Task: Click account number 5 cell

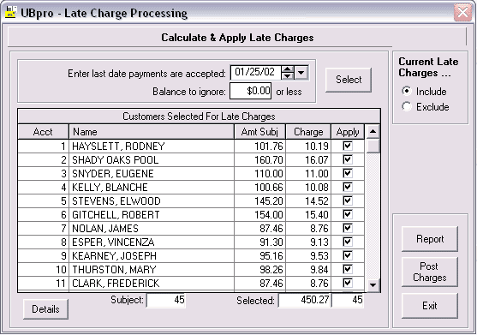Action: pos(43,200)
